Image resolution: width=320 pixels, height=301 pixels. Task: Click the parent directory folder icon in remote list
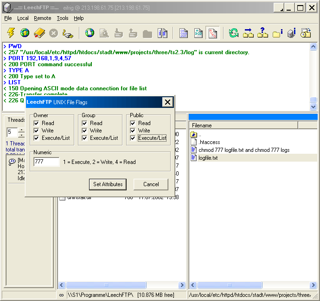(x=193, y=134)
